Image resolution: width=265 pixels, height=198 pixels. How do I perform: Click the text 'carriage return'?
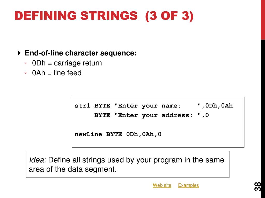(78, 63)
